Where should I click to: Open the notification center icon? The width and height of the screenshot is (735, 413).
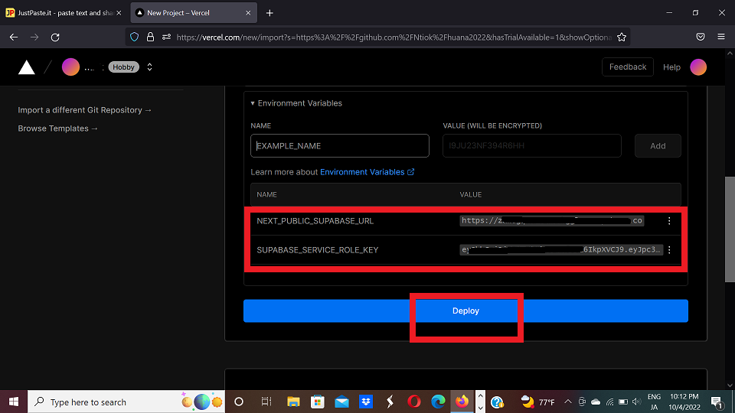coord(717,402)
